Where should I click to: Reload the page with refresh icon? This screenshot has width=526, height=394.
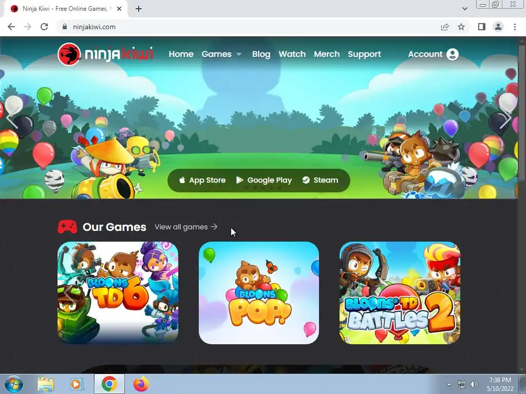click(x=44, y=27)
